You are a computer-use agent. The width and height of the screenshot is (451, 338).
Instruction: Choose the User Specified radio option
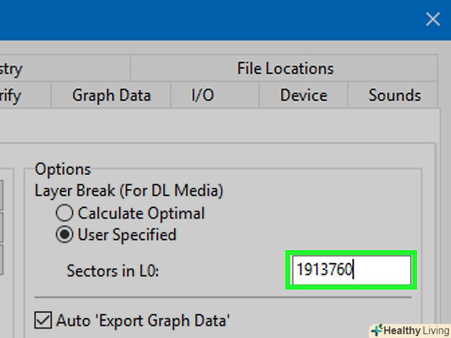(64, 235)
